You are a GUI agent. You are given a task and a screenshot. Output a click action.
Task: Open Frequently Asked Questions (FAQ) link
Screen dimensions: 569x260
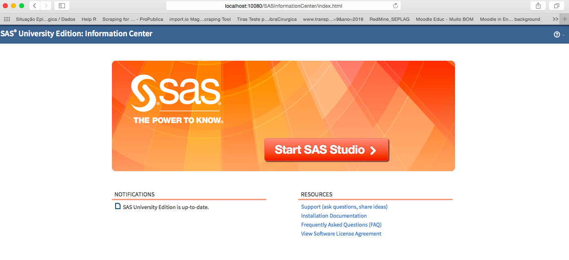341,225
